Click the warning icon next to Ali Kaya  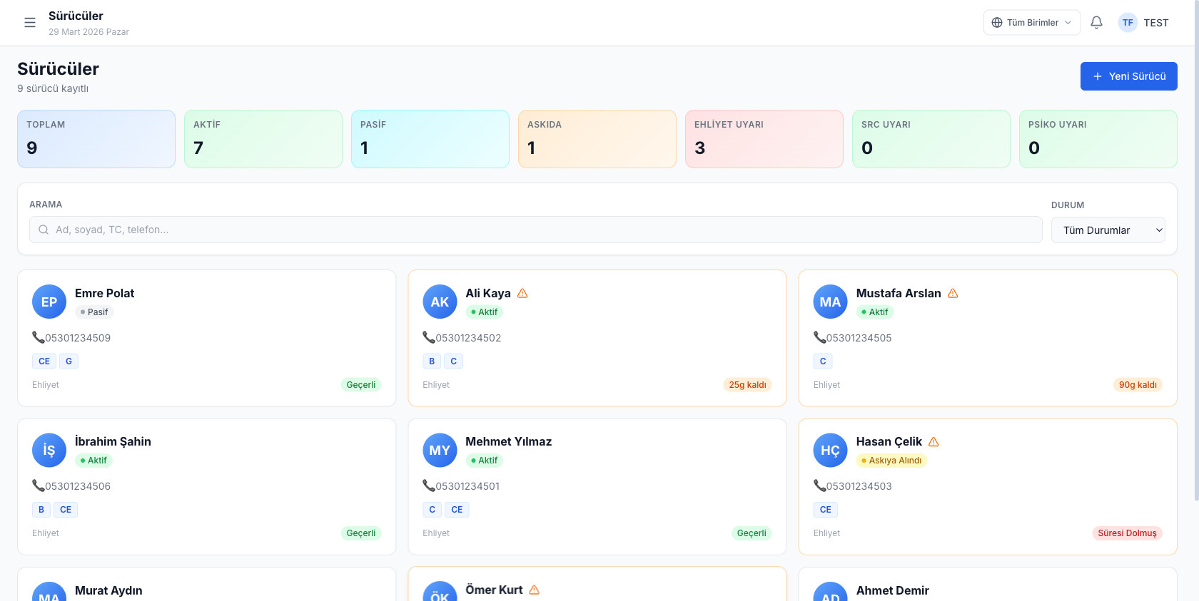click(522, 294)
